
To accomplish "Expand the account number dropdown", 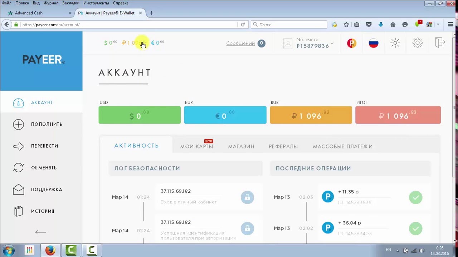I will (x=332, y=44).
